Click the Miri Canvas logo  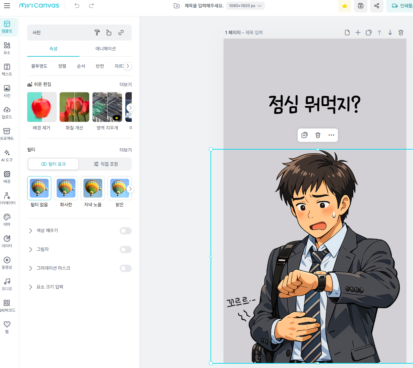(39, 6)
